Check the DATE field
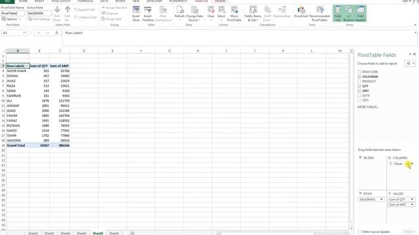 [x=359, y=95]
